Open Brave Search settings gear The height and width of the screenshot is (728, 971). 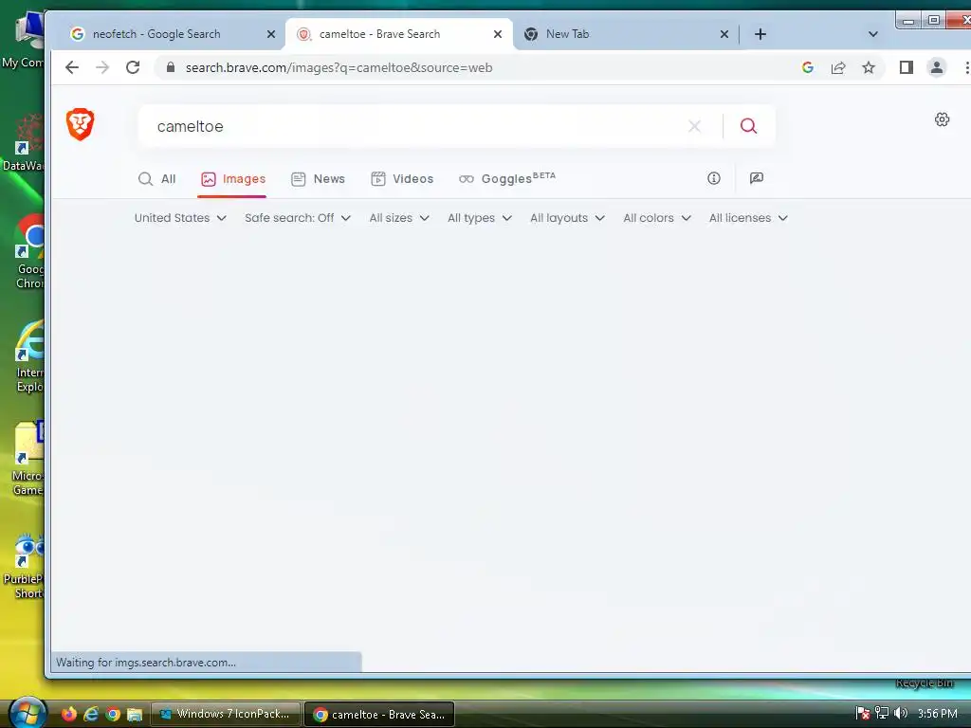point(942,119)
